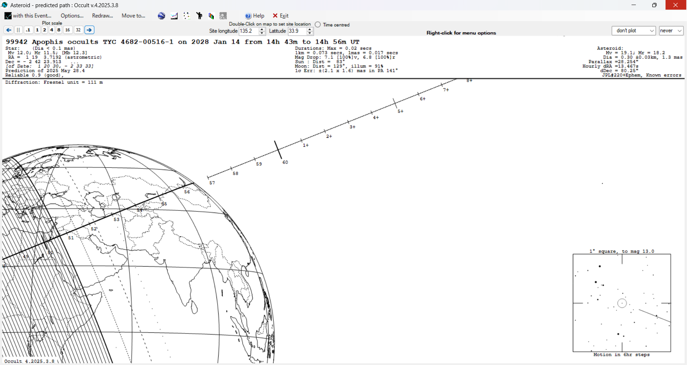Image resolution: width=687 pixels, height=365 pixels.
Task: Click the 'Diffraction: Fresnel unit = 111 m' text
Action: point(54,82)
